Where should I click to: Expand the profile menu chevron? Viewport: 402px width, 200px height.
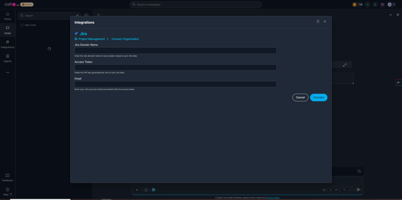394,4
